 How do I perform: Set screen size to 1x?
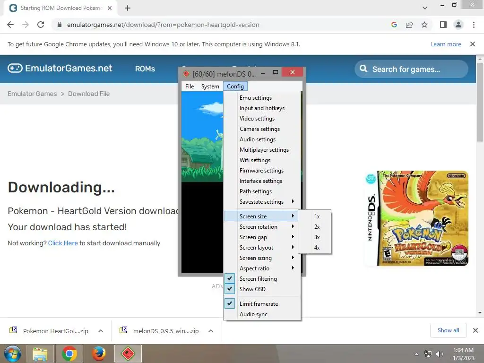point(315,216)
